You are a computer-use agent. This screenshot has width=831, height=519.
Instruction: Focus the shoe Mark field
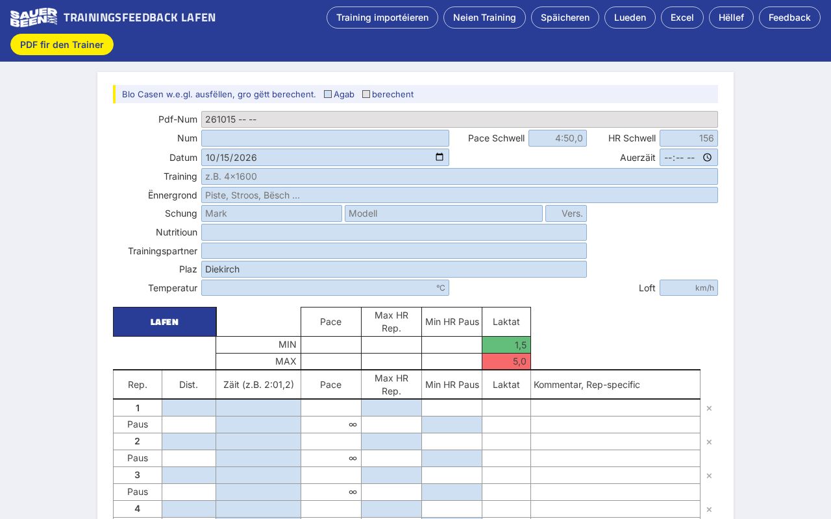[x=271, y=213]
